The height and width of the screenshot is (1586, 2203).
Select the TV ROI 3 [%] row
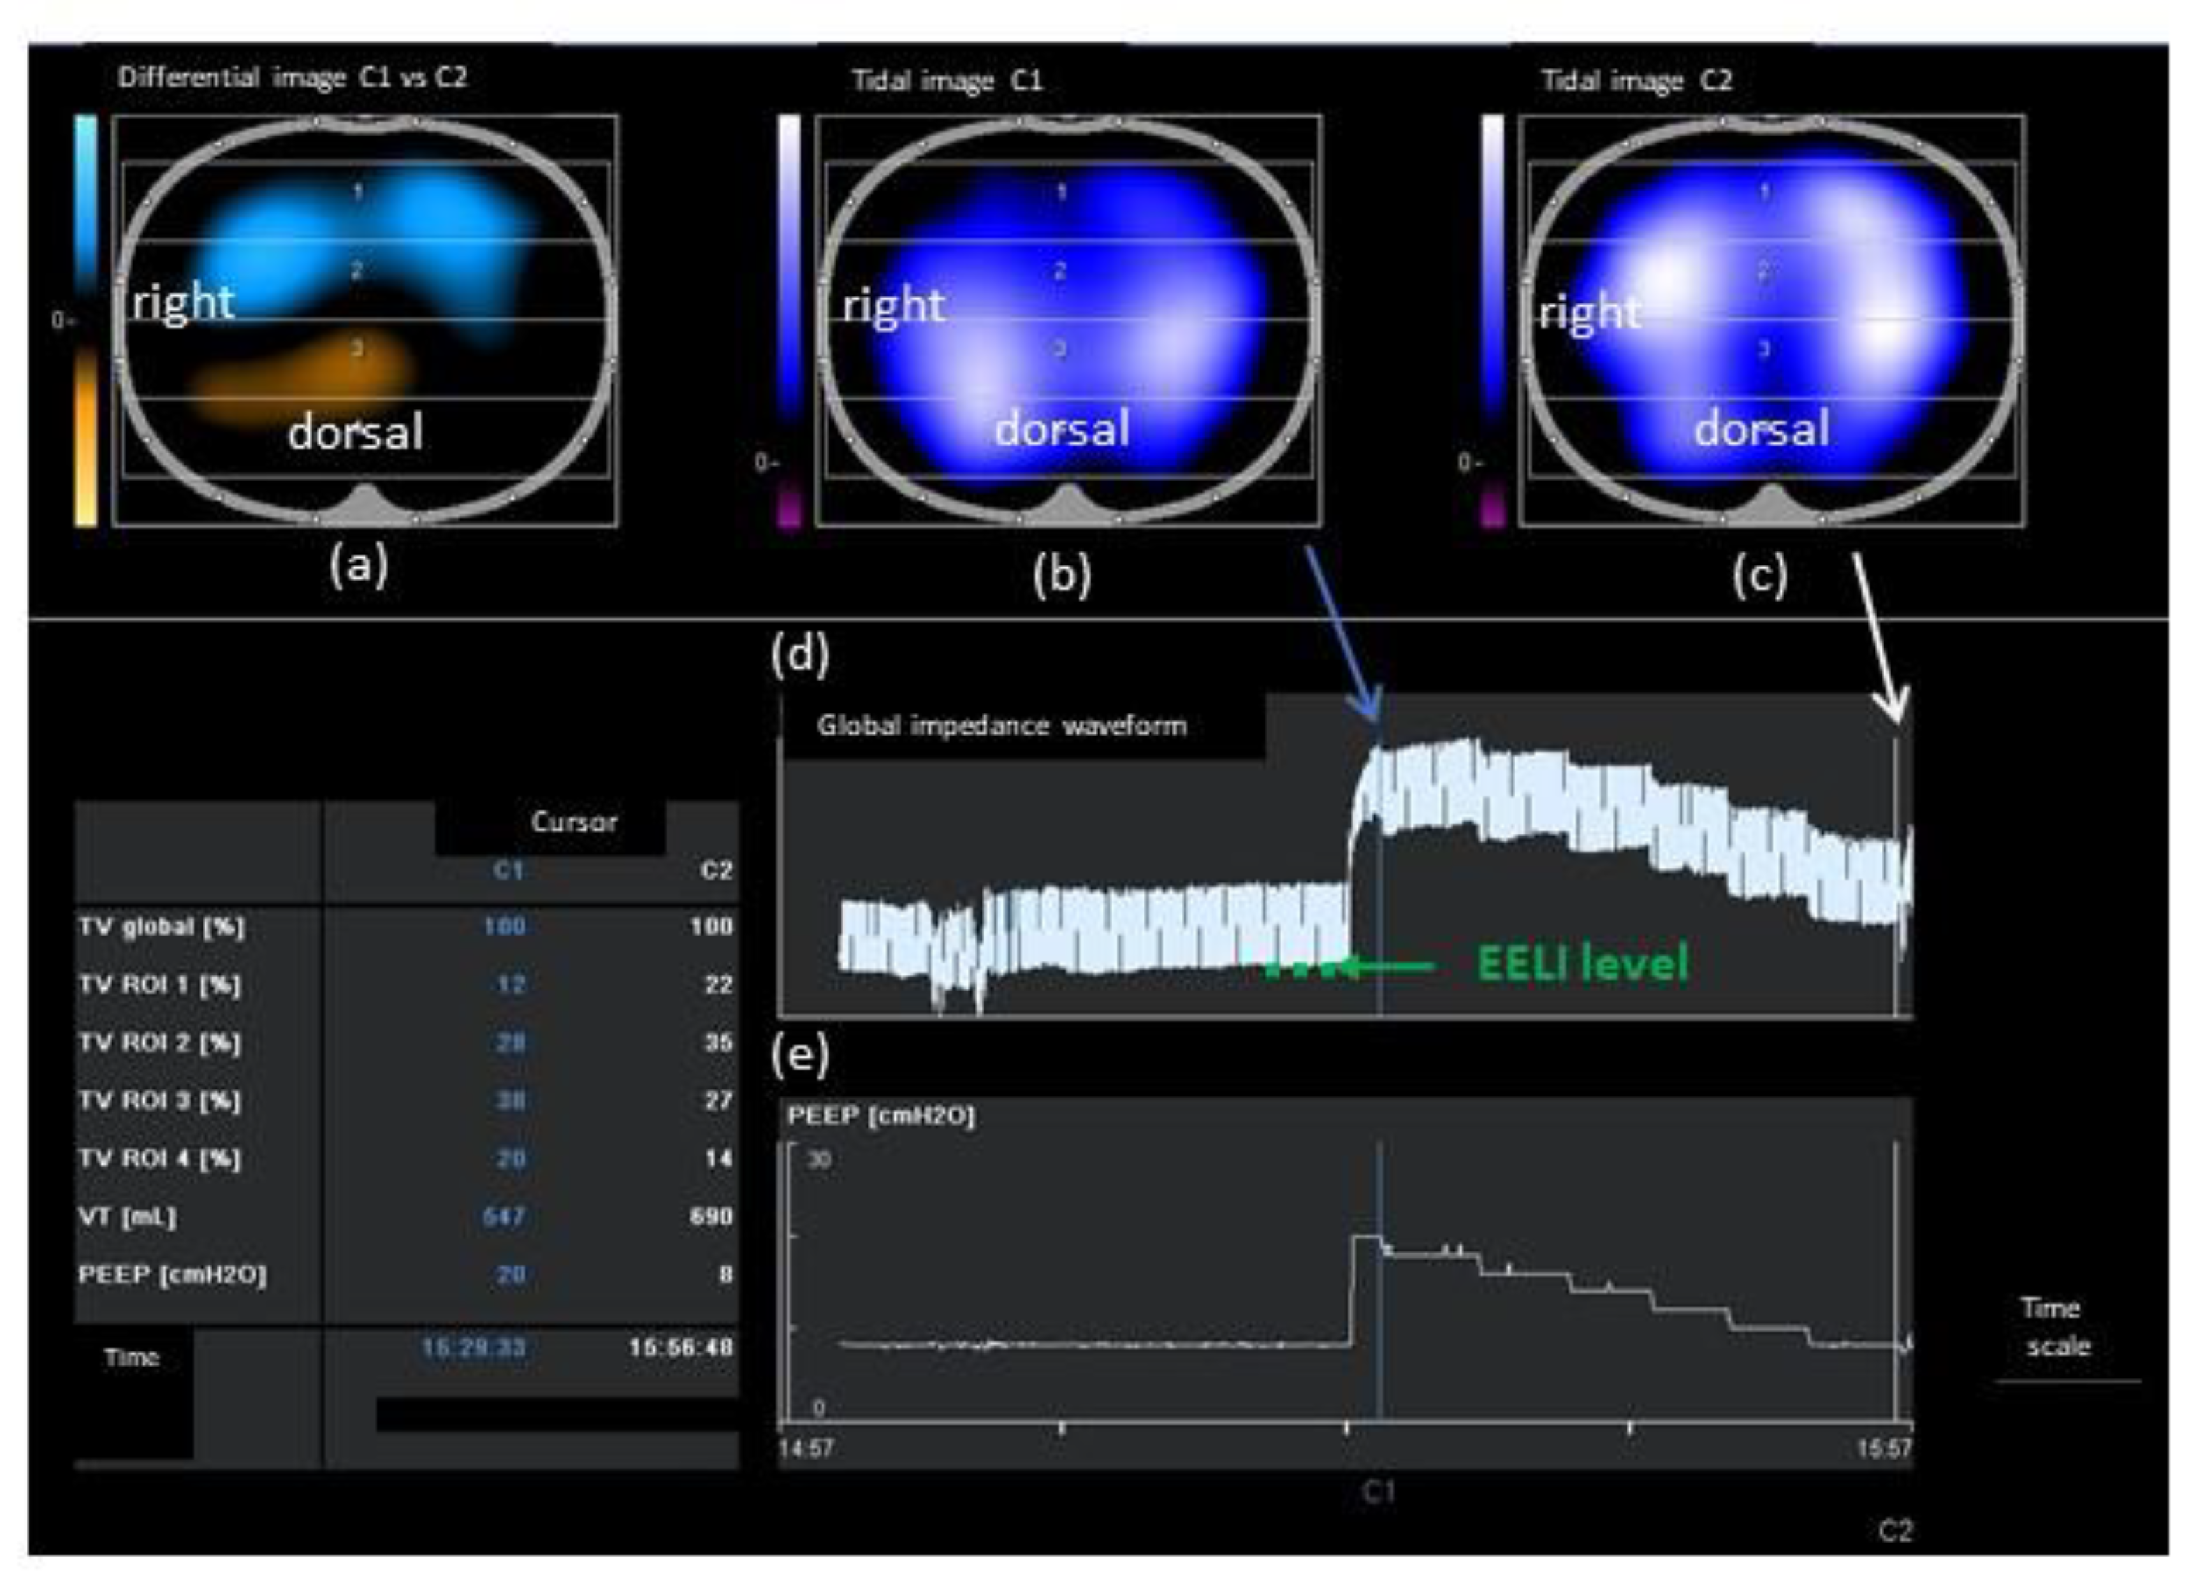pyautogui.click(x=160, y=1100)
